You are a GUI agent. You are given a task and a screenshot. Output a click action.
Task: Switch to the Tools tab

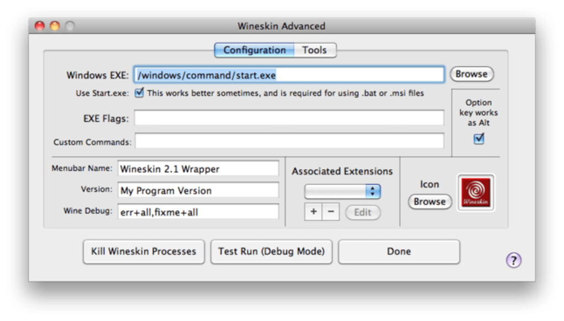[x=315, y=50]
